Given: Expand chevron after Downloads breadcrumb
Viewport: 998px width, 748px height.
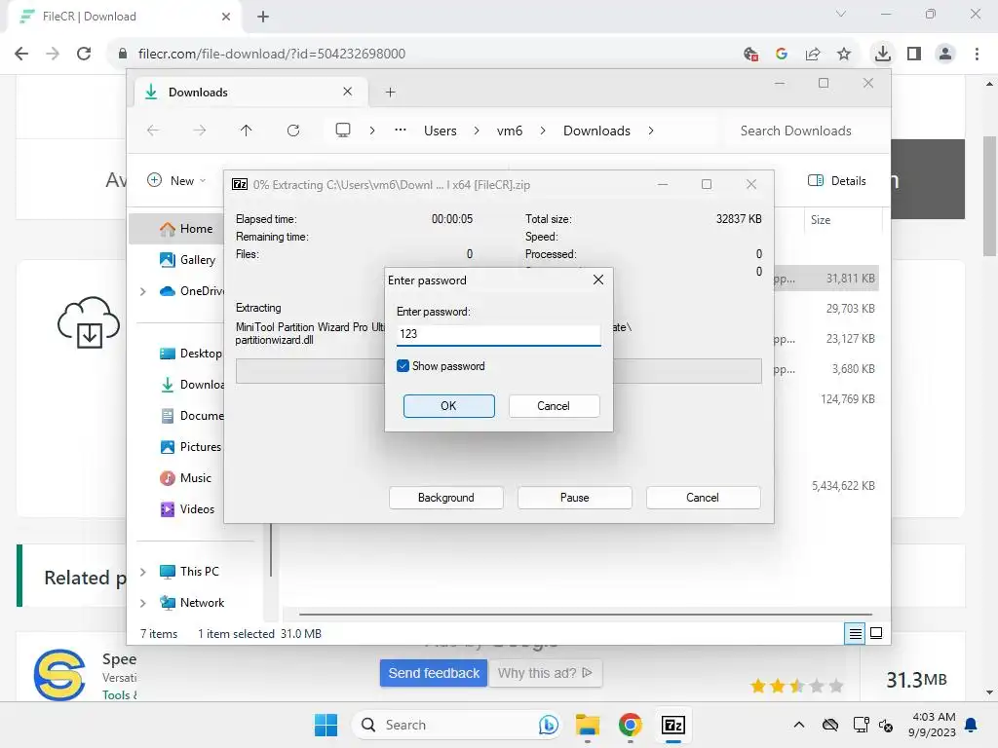Looking at the screenshot, I should [x=650, y=131].
